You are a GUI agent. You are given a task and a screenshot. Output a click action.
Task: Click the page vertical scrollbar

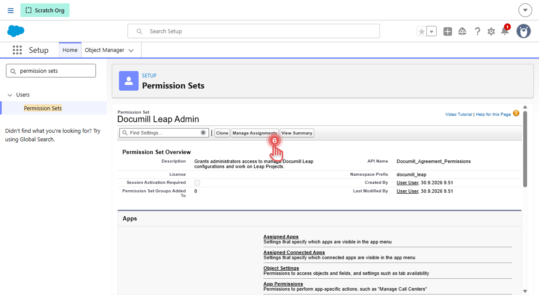coord(525,149)
